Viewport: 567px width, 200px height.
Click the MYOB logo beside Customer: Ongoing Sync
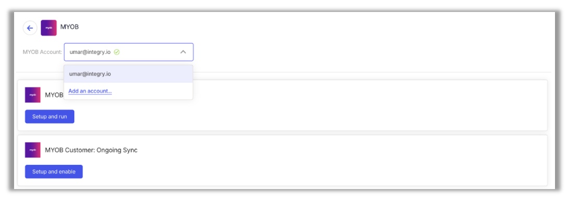[x=32, y=150]
